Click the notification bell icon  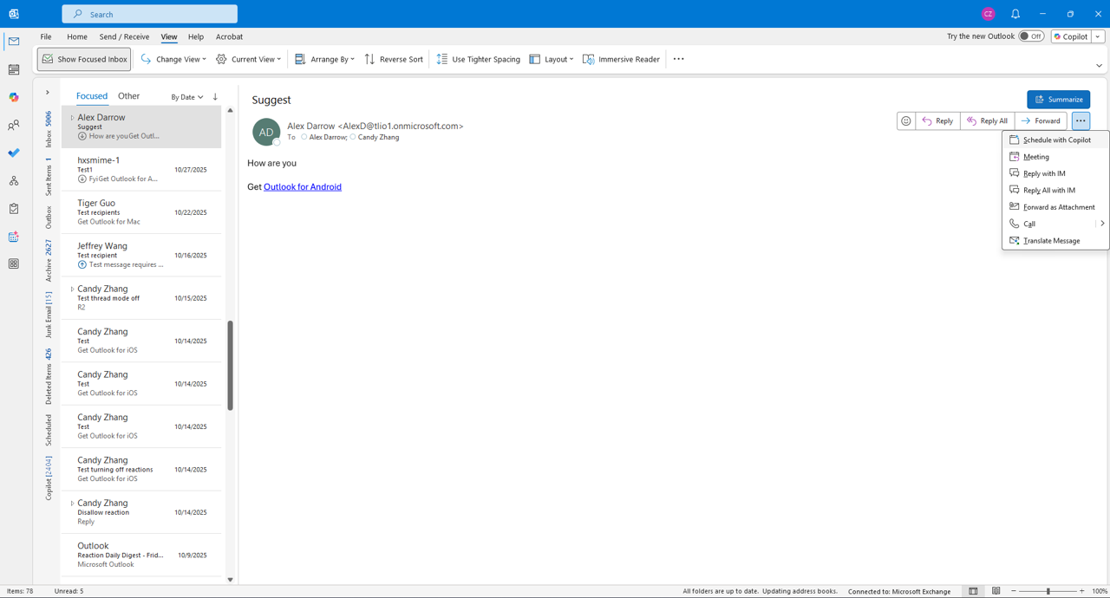point(1015,14)
